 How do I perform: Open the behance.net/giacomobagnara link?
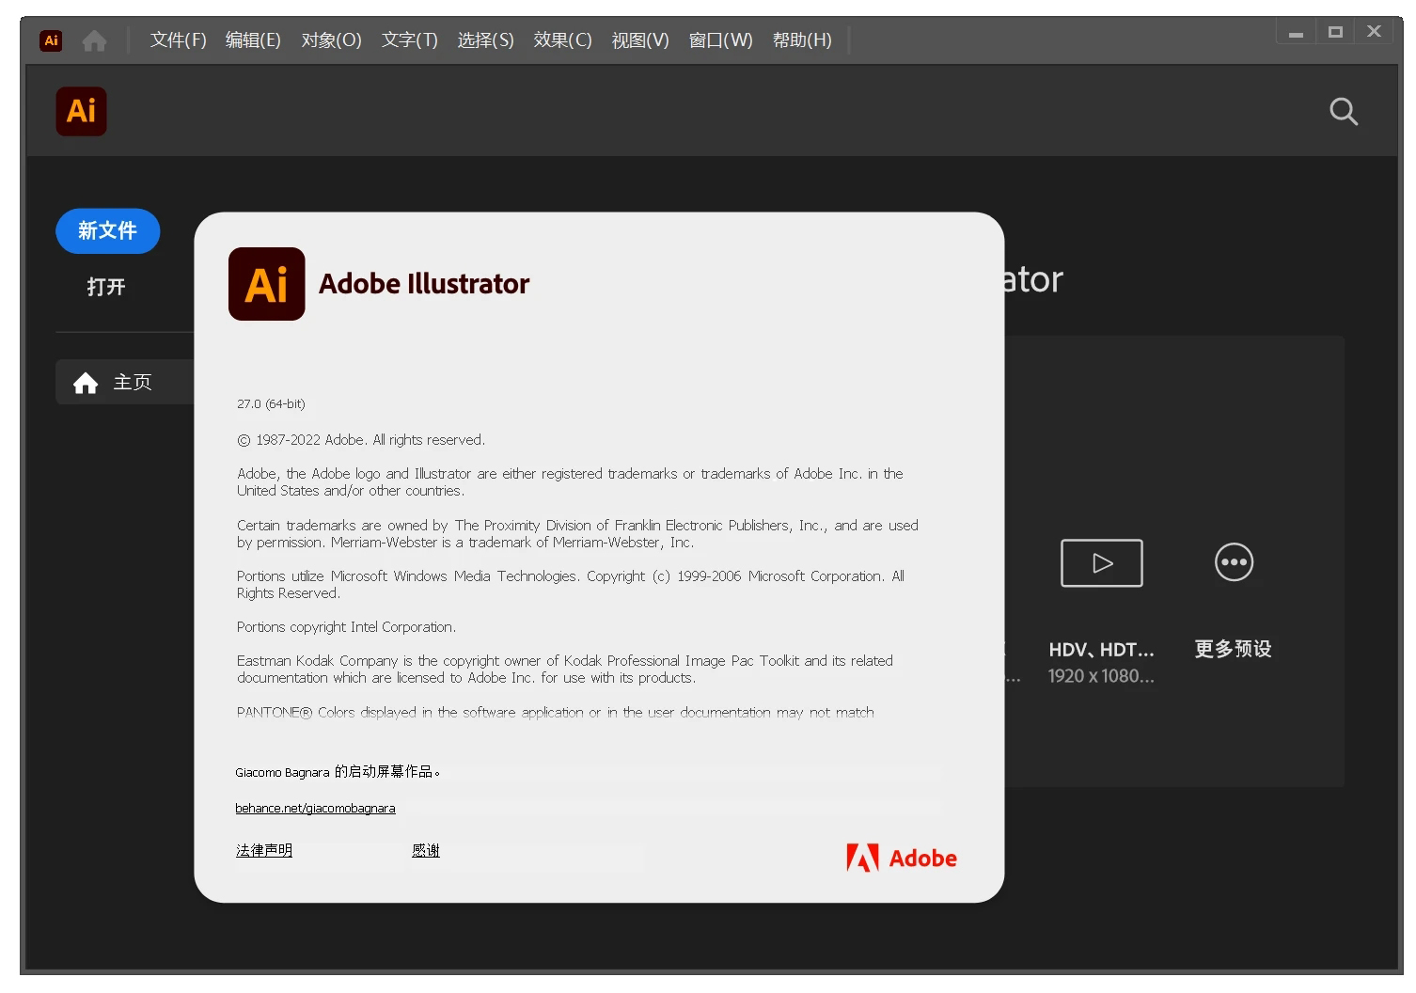click(x=315, y=807)
